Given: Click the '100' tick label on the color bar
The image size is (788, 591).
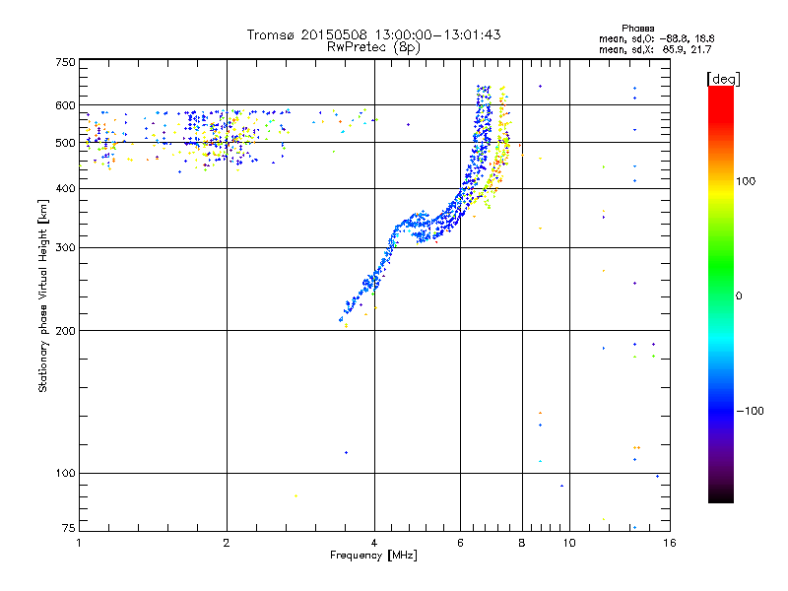Looking at the screenshot, I should (x=746, y=181).
